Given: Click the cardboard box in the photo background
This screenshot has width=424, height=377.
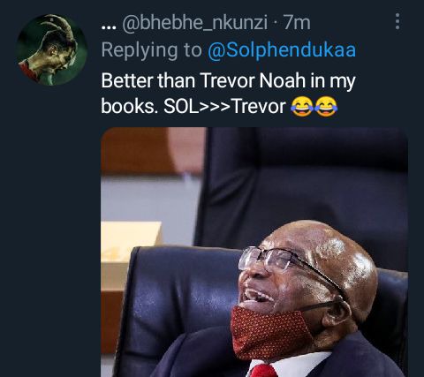Looking at the screenshot, I should point(130,256).
